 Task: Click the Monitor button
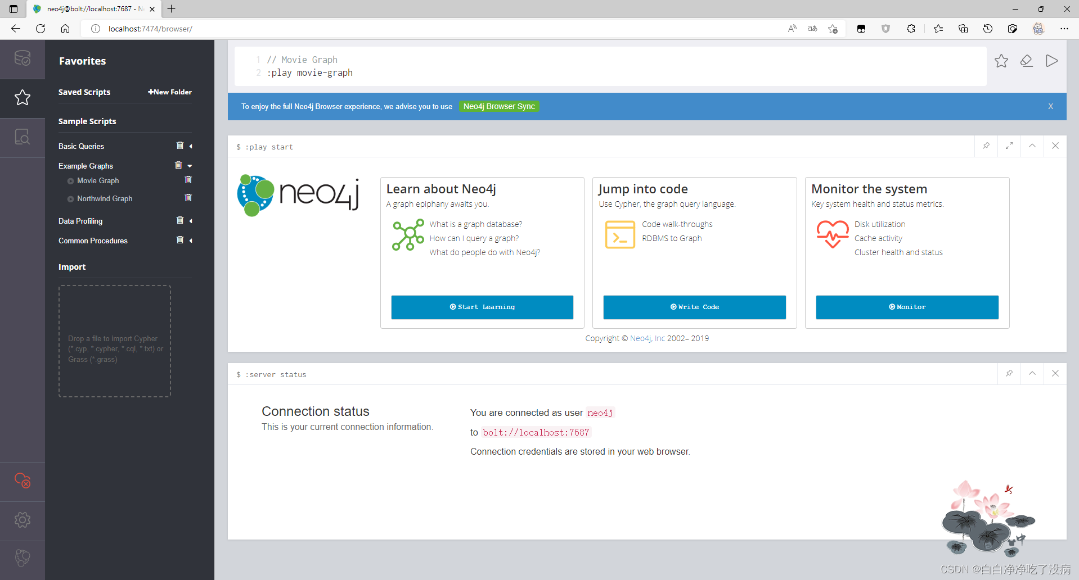click(x=907, y=307)
